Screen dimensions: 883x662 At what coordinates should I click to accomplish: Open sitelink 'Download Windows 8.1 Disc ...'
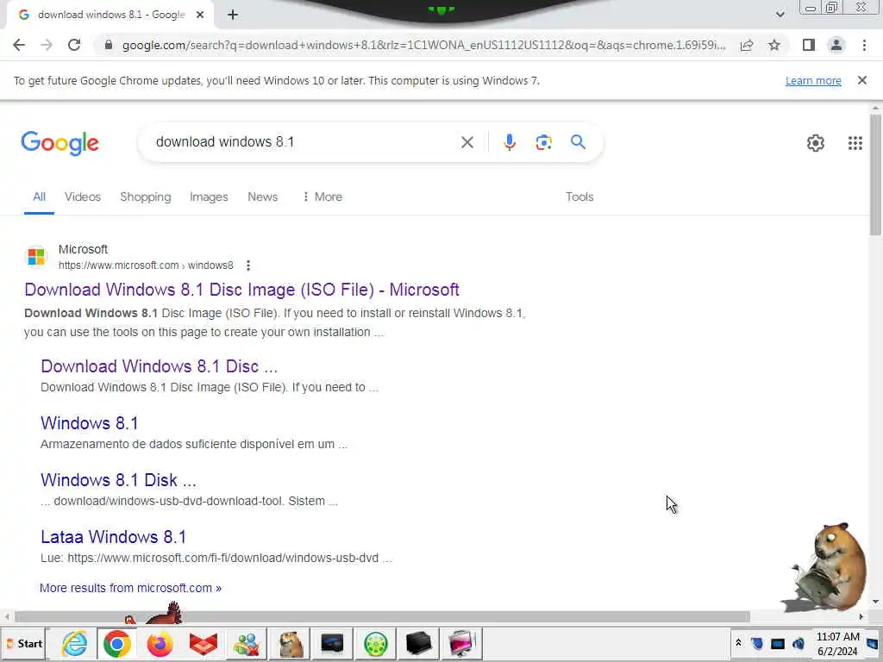pos(159,365)
